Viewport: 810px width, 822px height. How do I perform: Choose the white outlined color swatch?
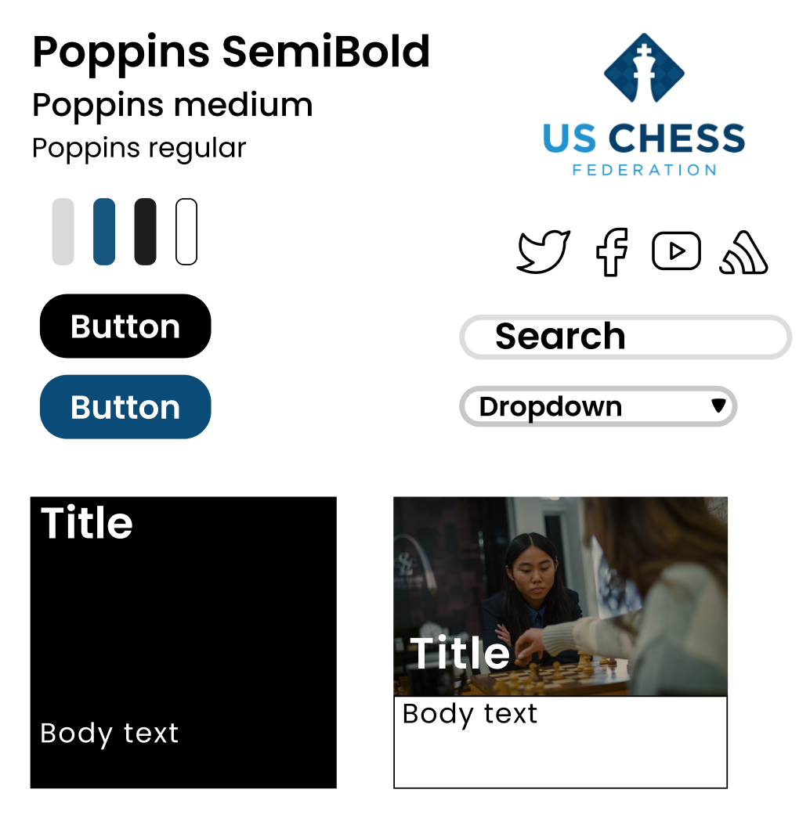(186, 232)
